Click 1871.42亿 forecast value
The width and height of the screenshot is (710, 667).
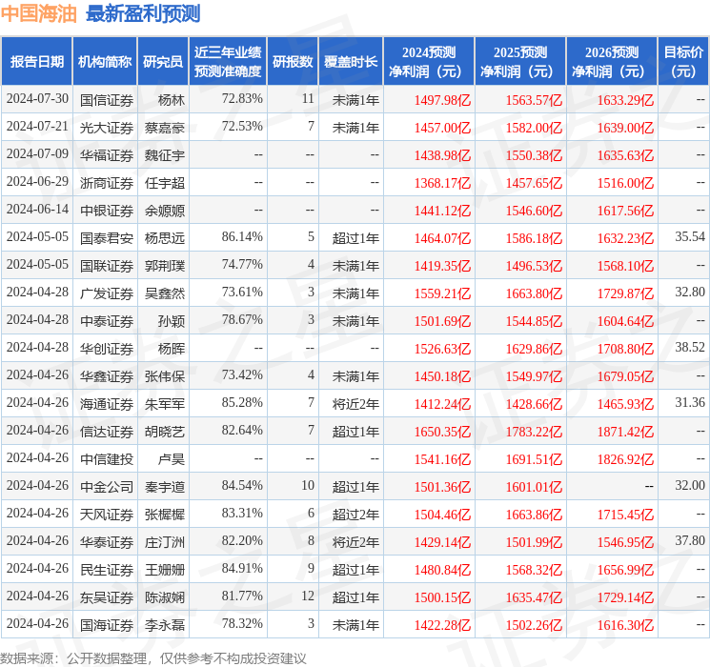pos(625,432)
